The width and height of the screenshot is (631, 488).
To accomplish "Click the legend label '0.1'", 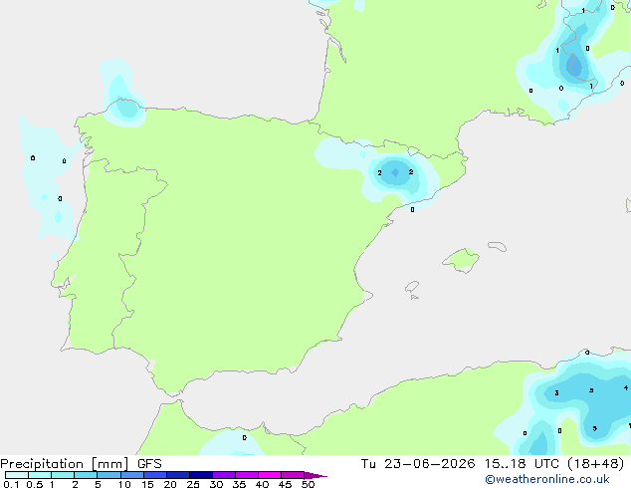I will tap(11, 484).
